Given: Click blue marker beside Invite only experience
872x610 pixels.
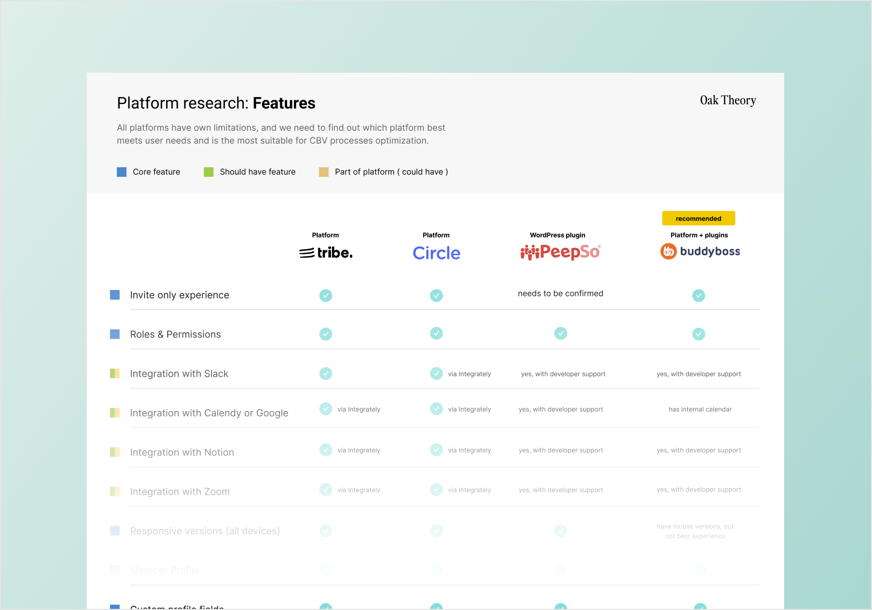Looking at the screenshot, I should 115,295.
